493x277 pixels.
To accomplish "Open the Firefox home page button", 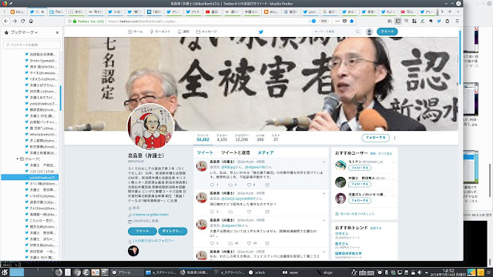I will tap(31, 21).
